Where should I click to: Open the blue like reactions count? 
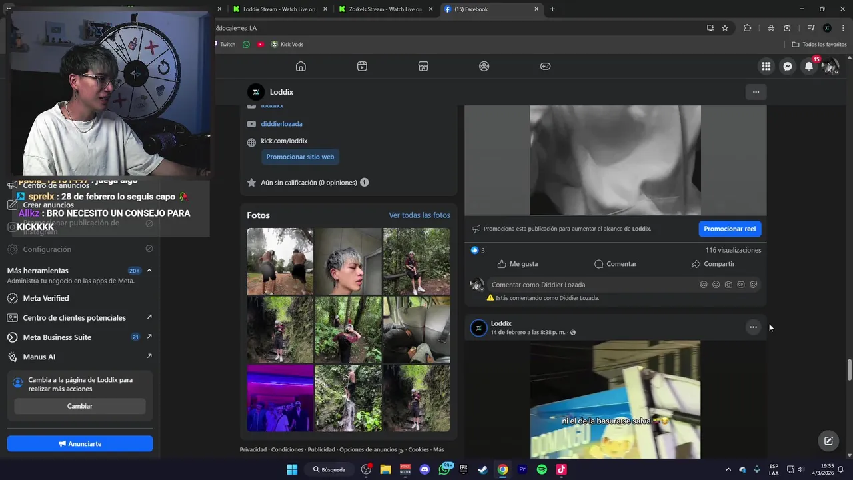(478, 250)
